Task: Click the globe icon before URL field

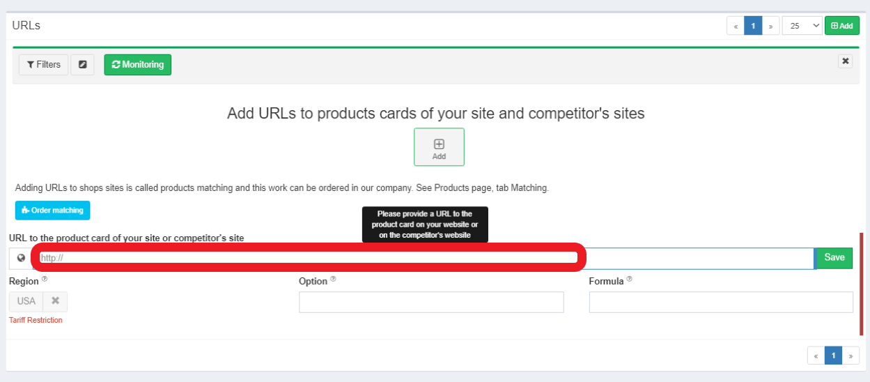Action: (21, 258)
